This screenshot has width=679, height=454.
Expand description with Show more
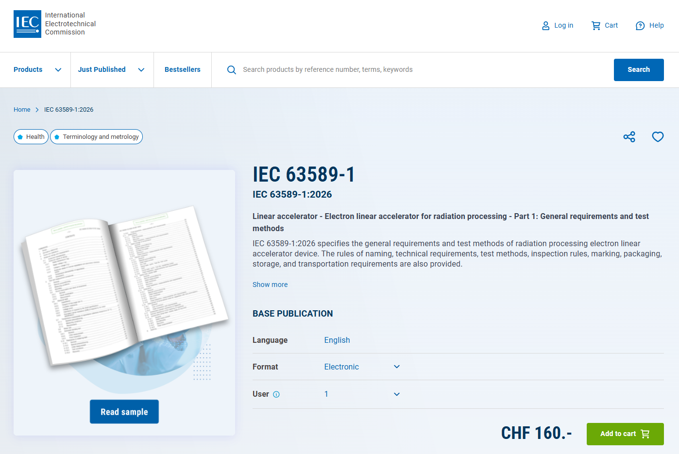[270, 285]
